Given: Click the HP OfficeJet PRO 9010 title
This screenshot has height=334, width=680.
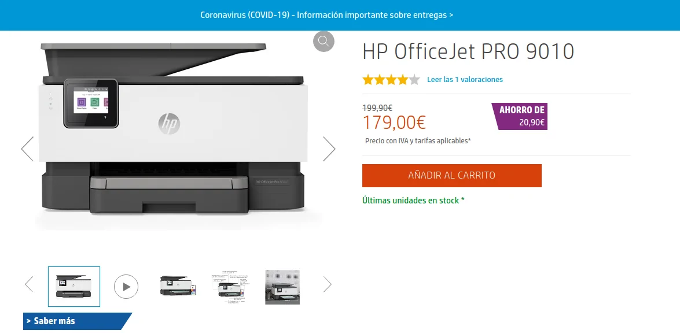Looking at the screenshot, I should pos(468,51).
